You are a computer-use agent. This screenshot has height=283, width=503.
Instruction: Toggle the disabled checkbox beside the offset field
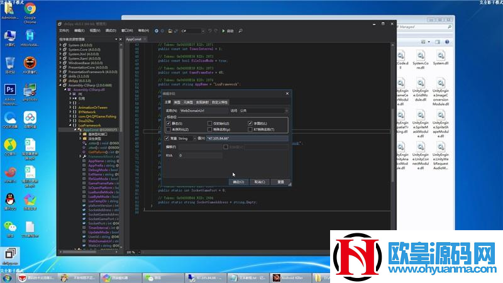(x=226, y=147)
